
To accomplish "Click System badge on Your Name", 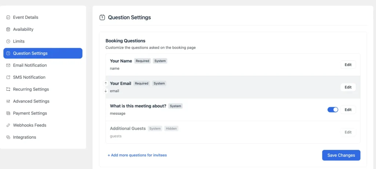I will [160, 61].
